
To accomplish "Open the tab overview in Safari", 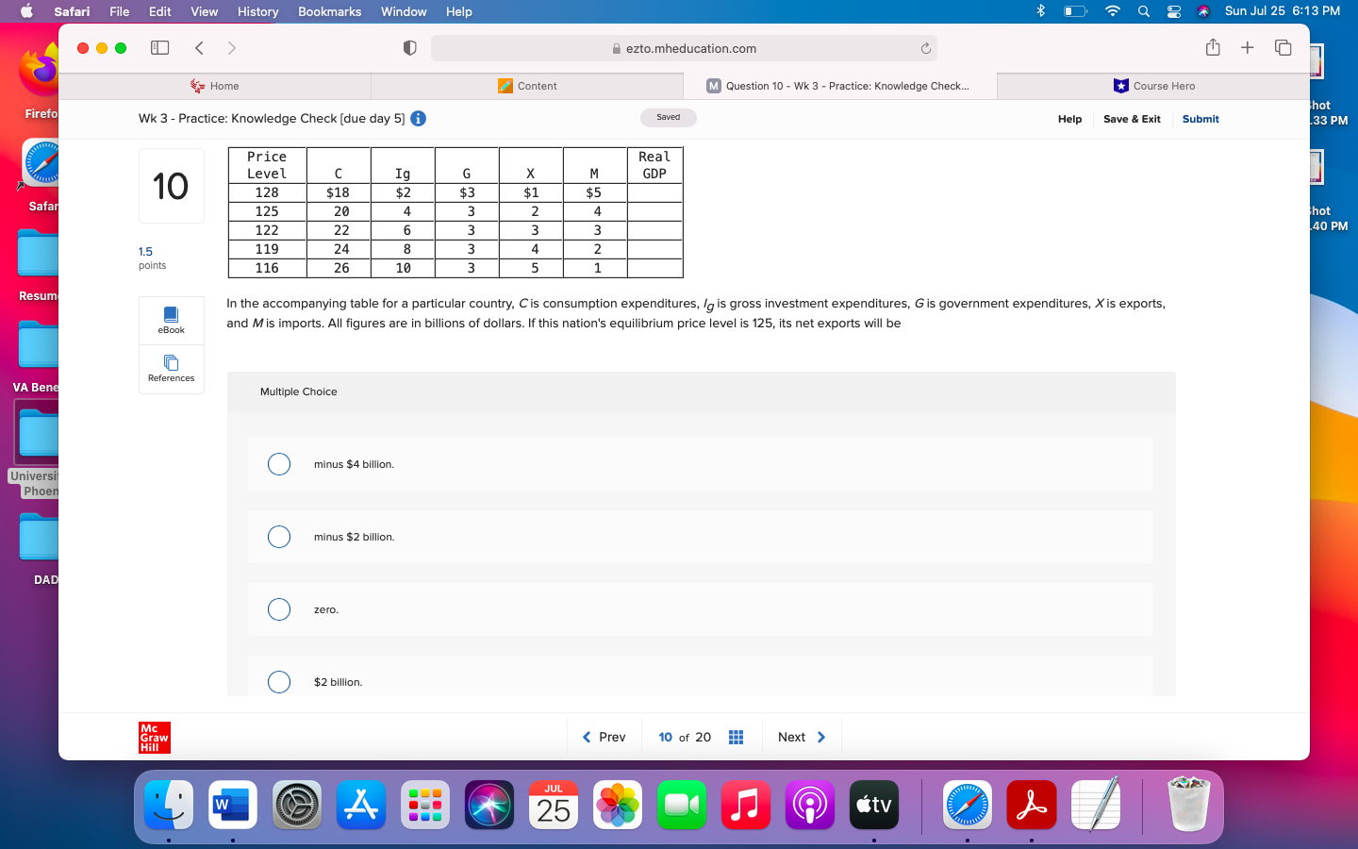I will pos(1283,47).
